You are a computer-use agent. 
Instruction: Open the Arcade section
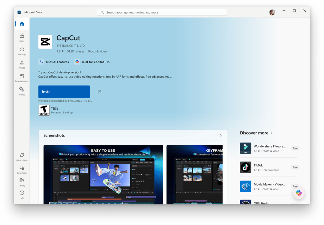click(x=22, y=63)
